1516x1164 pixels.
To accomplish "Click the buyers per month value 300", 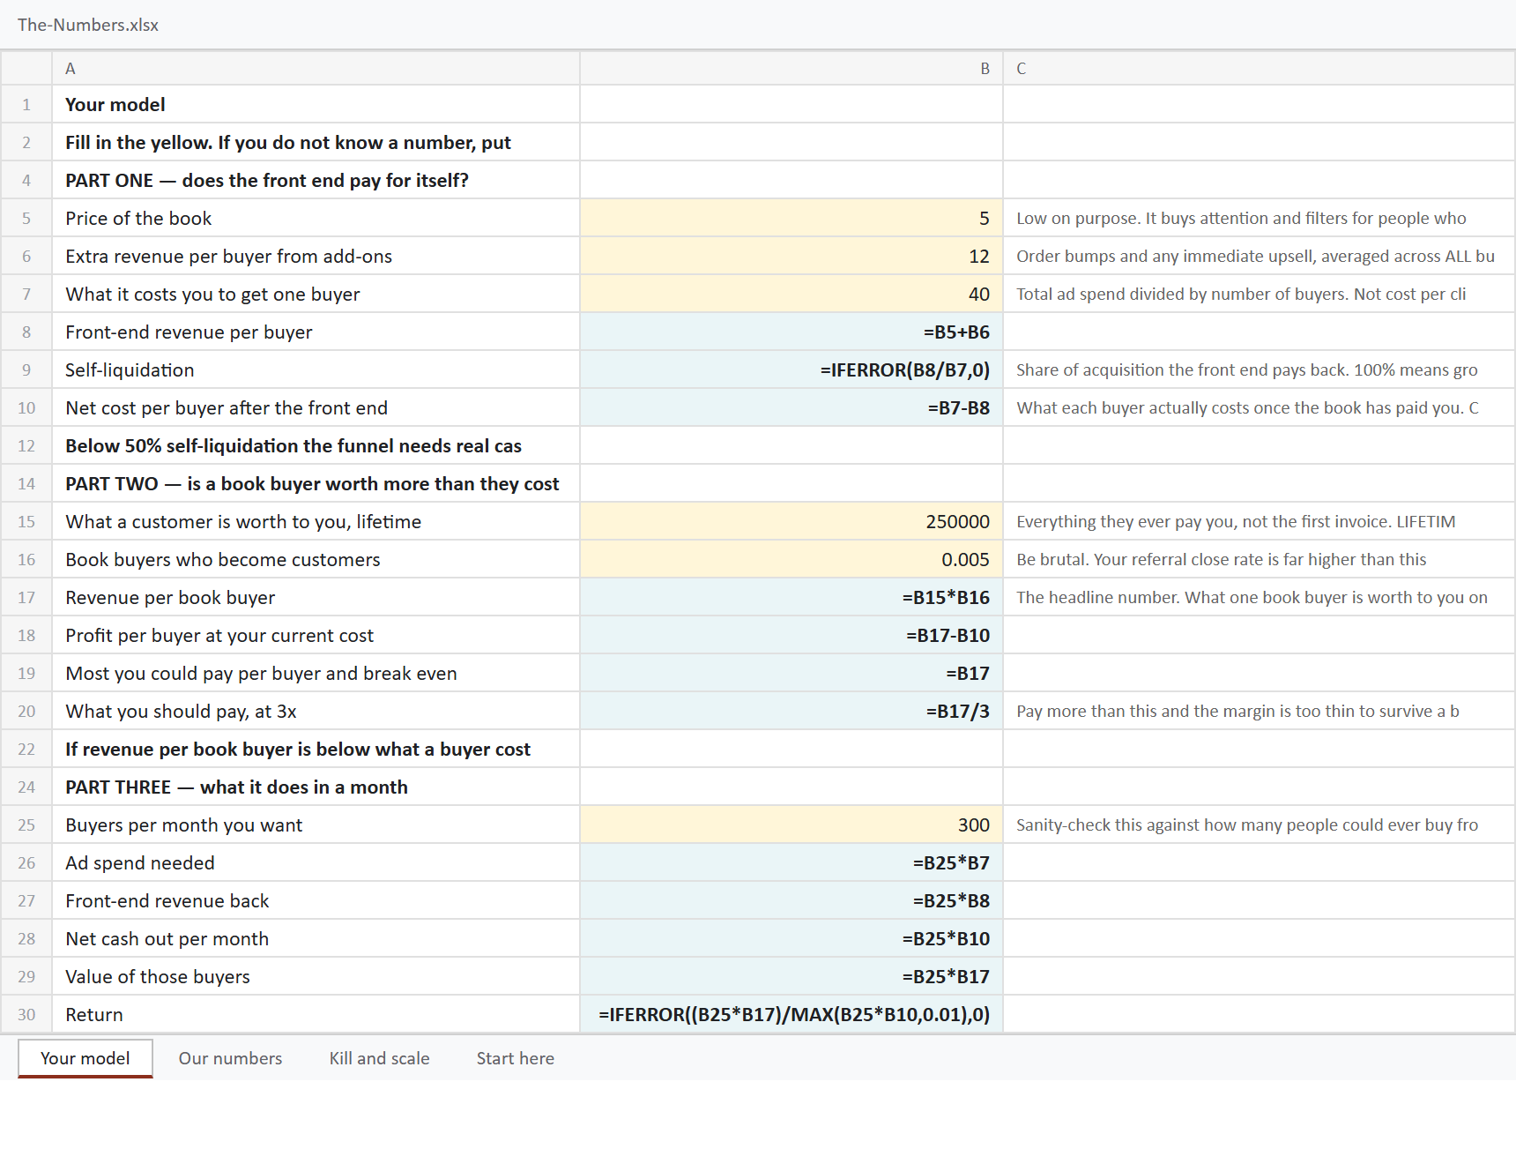I will pyautogui.click(x=791, y=824).
